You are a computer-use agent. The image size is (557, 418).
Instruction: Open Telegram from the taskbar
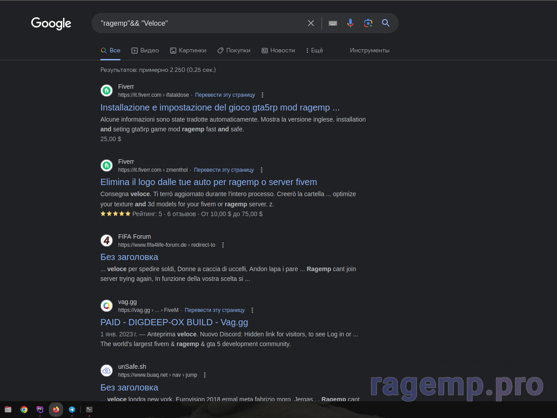click(x=72, y=410)
